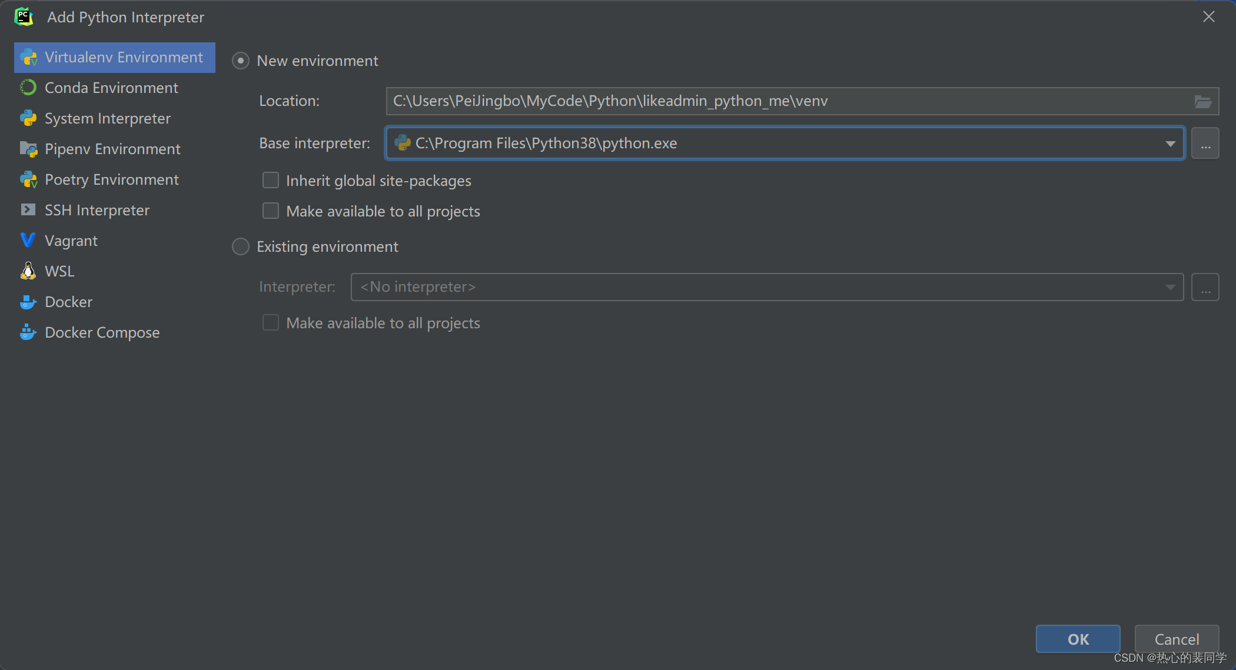Click the Docker whale icon
1236x670 pixels.
[28, 302]
